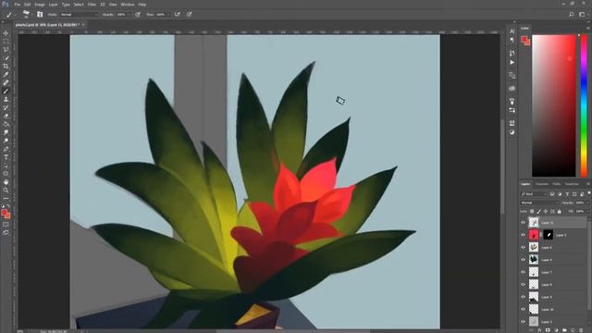Select the Eyedropper tool
Screen dimensions: 592x333
coord(6,74)
